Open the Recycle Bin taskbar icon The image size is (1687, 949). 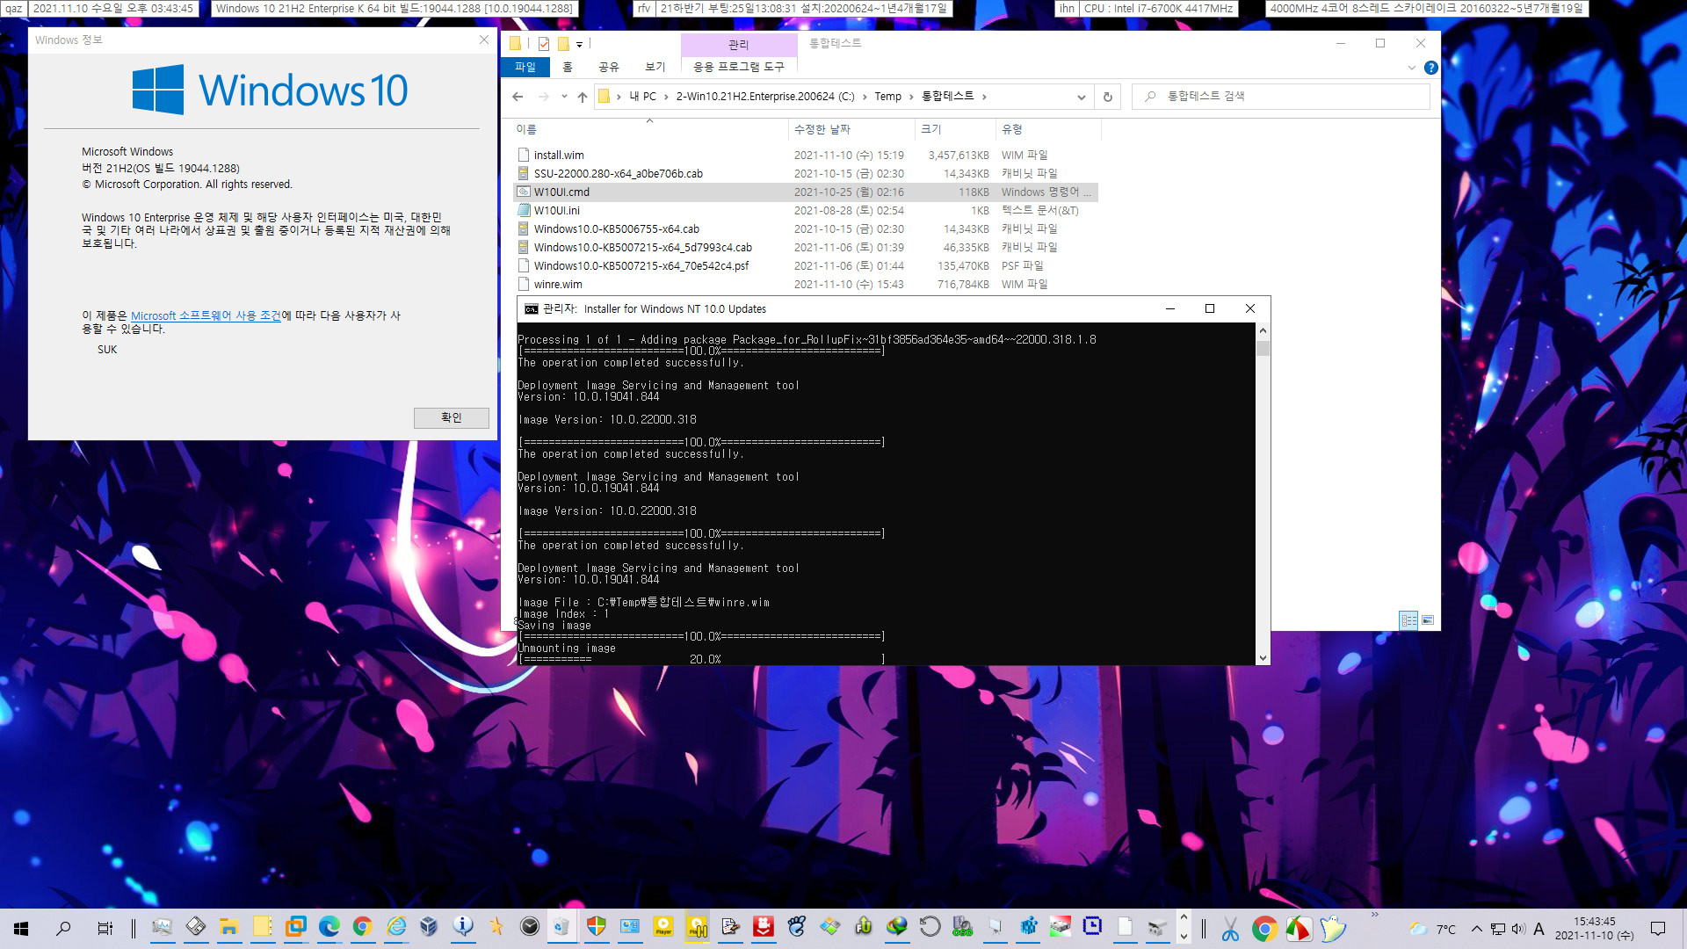[562, 927]
